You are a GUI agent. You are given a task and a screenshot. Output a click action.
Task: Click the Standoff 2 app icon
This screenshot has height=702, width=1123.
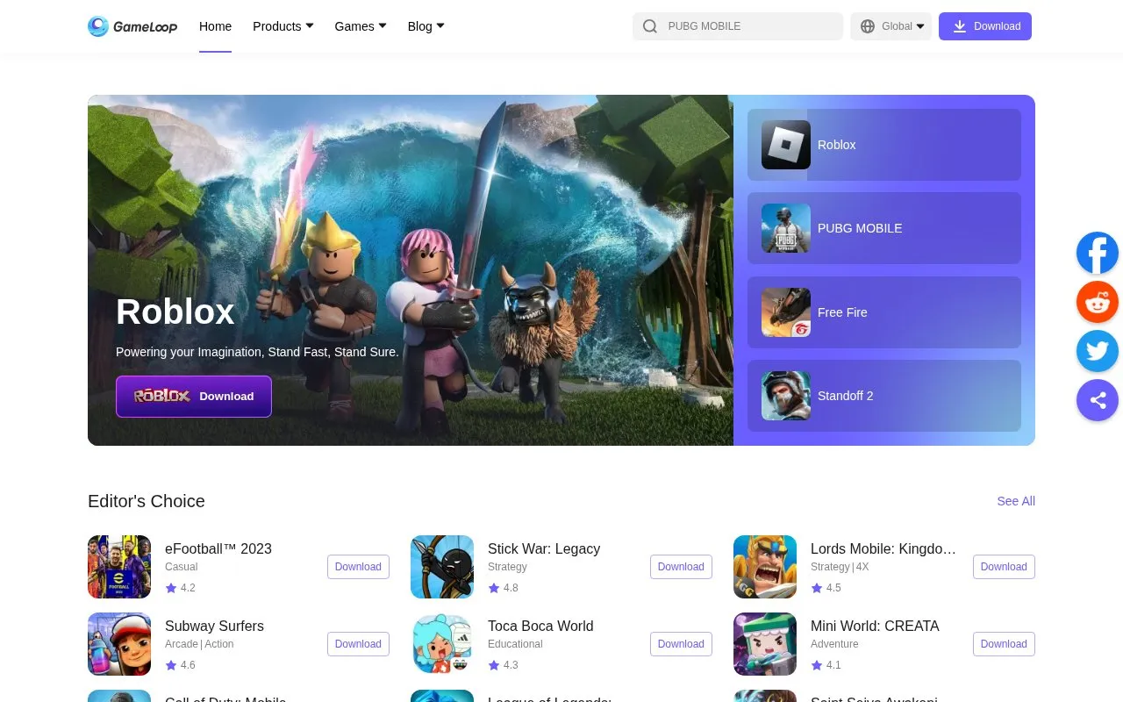[x=786, y=396]
